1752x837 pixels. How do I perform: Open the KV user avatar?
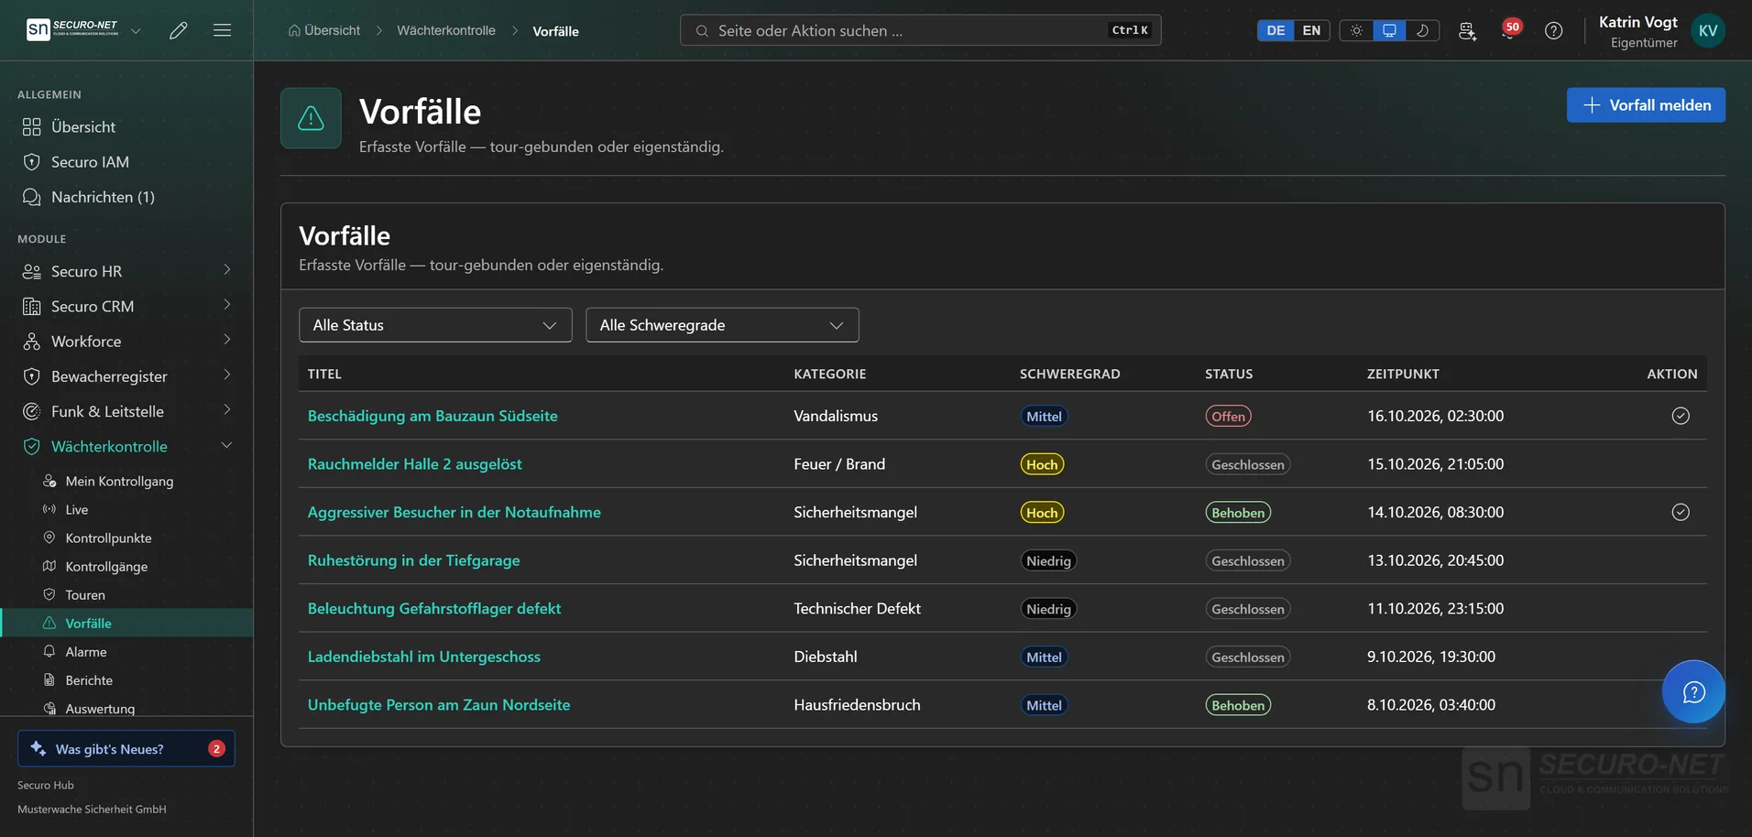pyautogui.click(x=1708, y=30)
